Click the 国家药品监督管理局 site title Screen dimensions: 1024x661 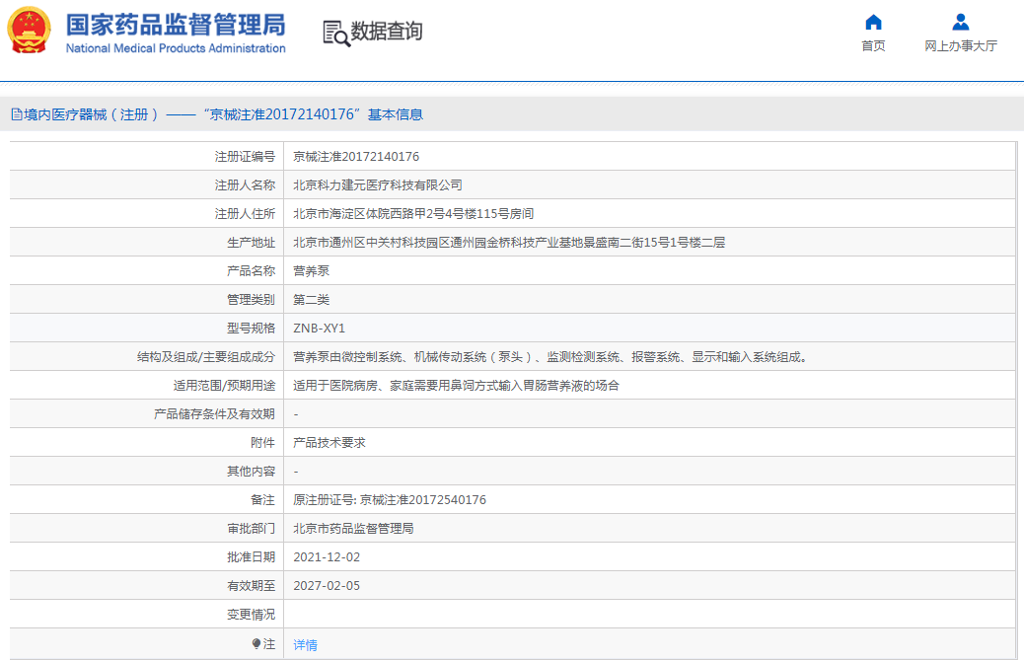pos(176,24)
